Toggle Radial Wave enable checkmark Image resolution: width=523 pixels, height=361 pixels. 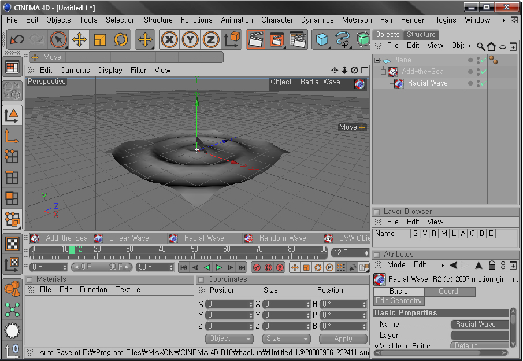coord(484,83)
